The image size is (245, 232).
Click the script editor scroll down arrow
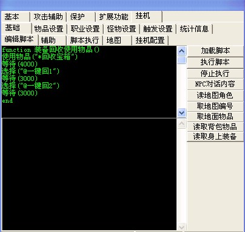coord(181,112)
